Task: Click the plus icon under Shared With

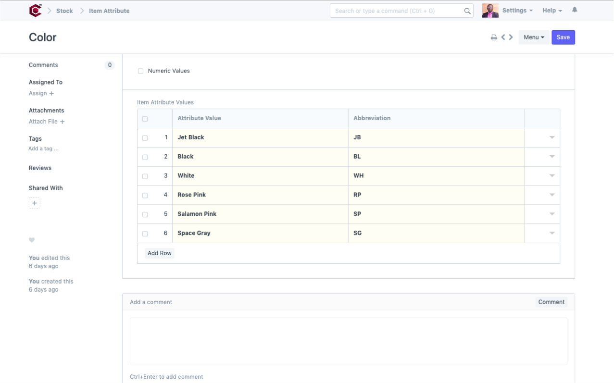Action: click(35, 203)
